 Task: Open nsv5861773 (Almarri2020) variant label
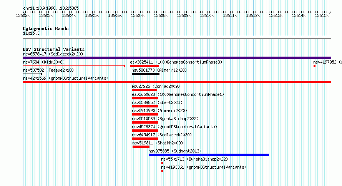pos(159,70)
